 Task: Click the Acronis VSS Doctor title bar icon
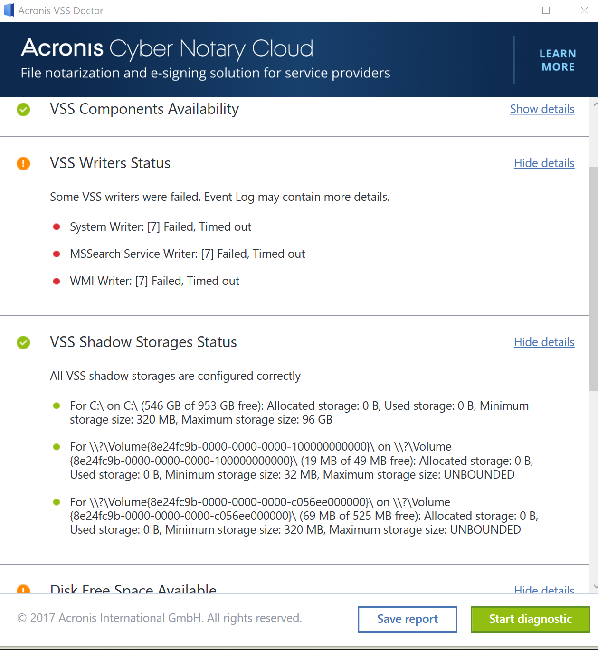pyautogui.click(x=8, y=10)
